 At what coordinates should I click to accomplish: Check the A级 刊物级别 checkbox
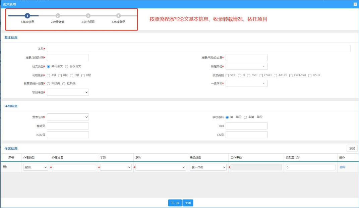pos(48,75)
